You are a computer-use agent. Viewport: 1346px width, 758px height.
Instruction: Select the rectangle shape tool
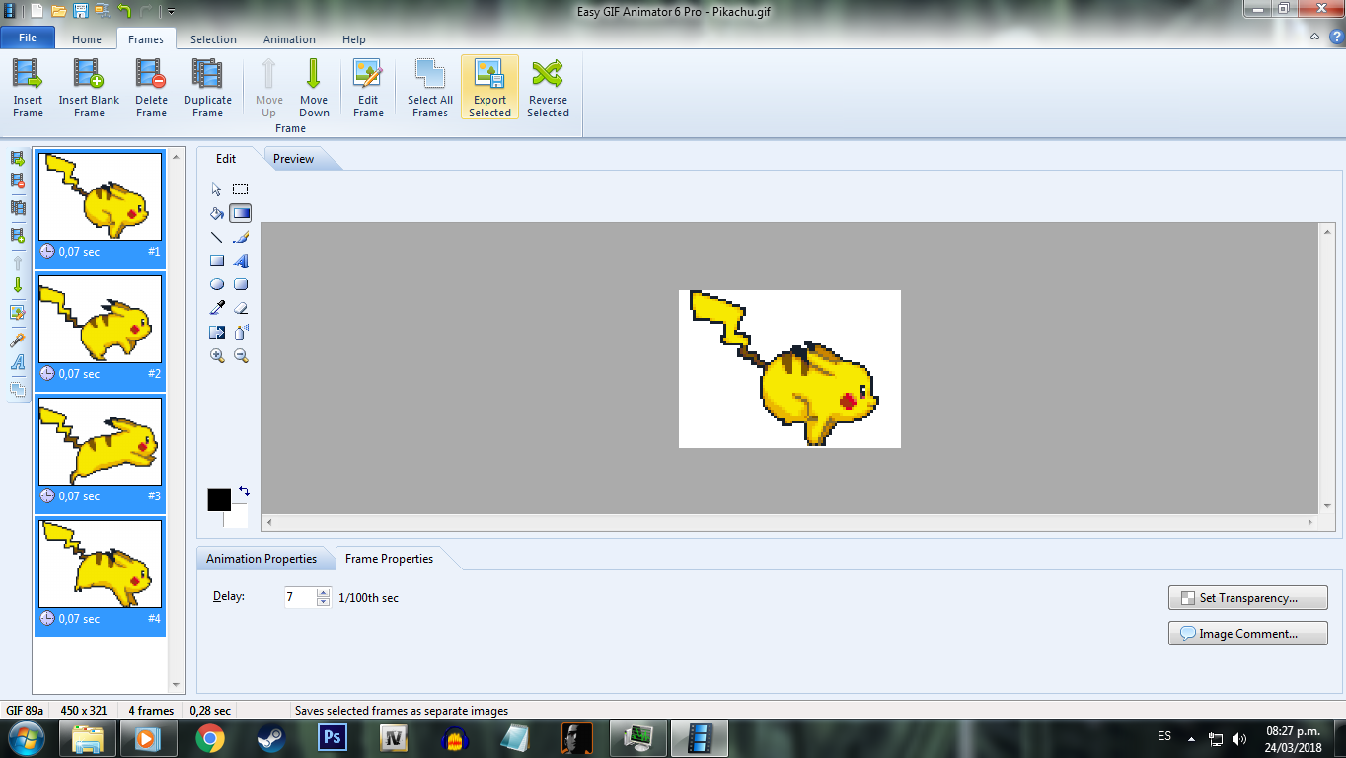217,261
